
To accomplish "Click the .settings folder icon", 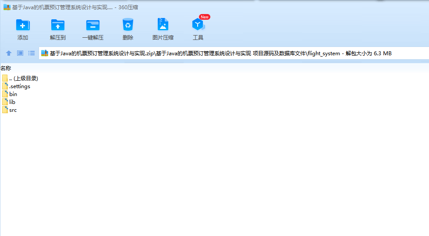I will 5,86.
